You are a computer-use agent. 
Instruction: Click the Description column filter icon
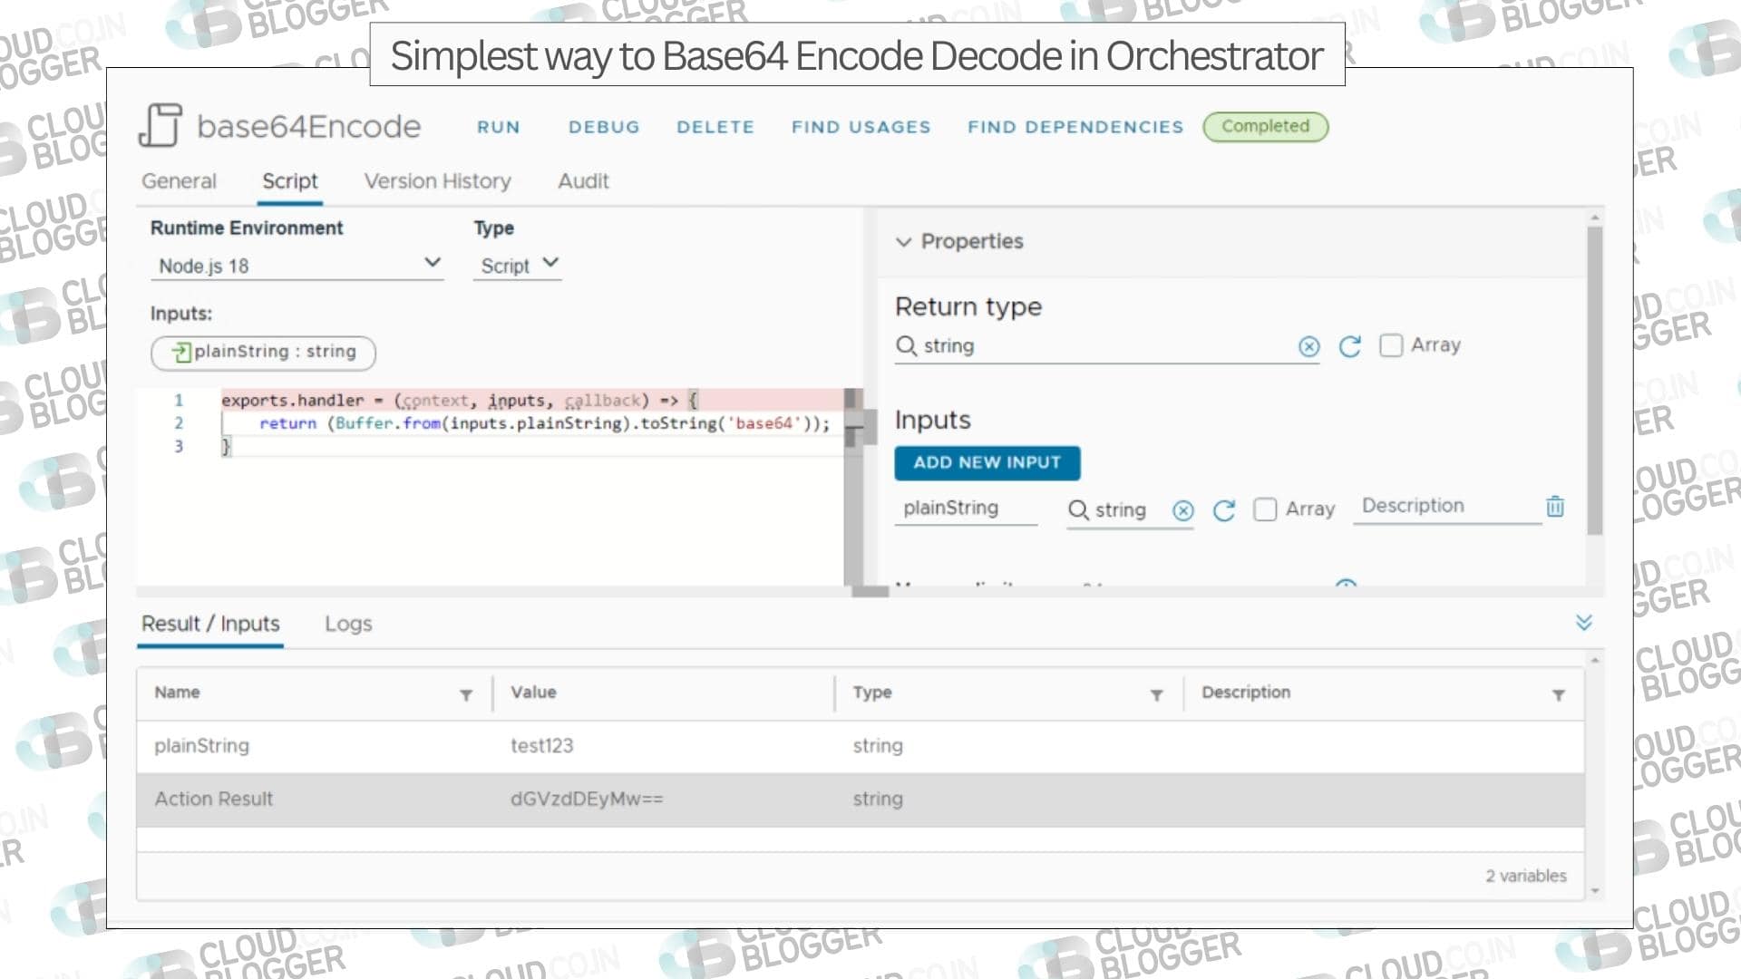coord(1559,695)
